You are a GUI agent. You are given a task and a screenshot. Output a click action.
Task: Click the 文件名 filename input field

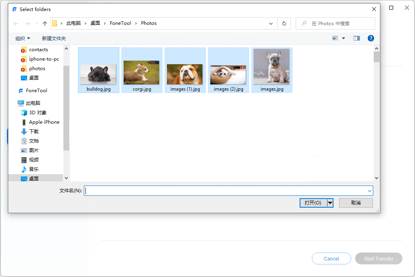(x=224, y=191)
